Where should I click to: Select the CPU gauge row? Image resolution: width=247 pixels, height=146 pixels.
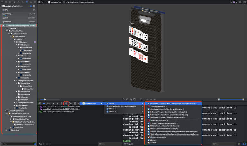(x=19, y=10)
